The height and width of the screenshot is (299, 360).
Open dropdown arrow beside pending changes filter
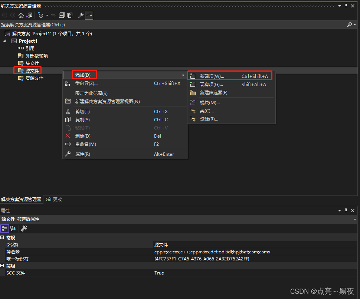coord(47,15)
